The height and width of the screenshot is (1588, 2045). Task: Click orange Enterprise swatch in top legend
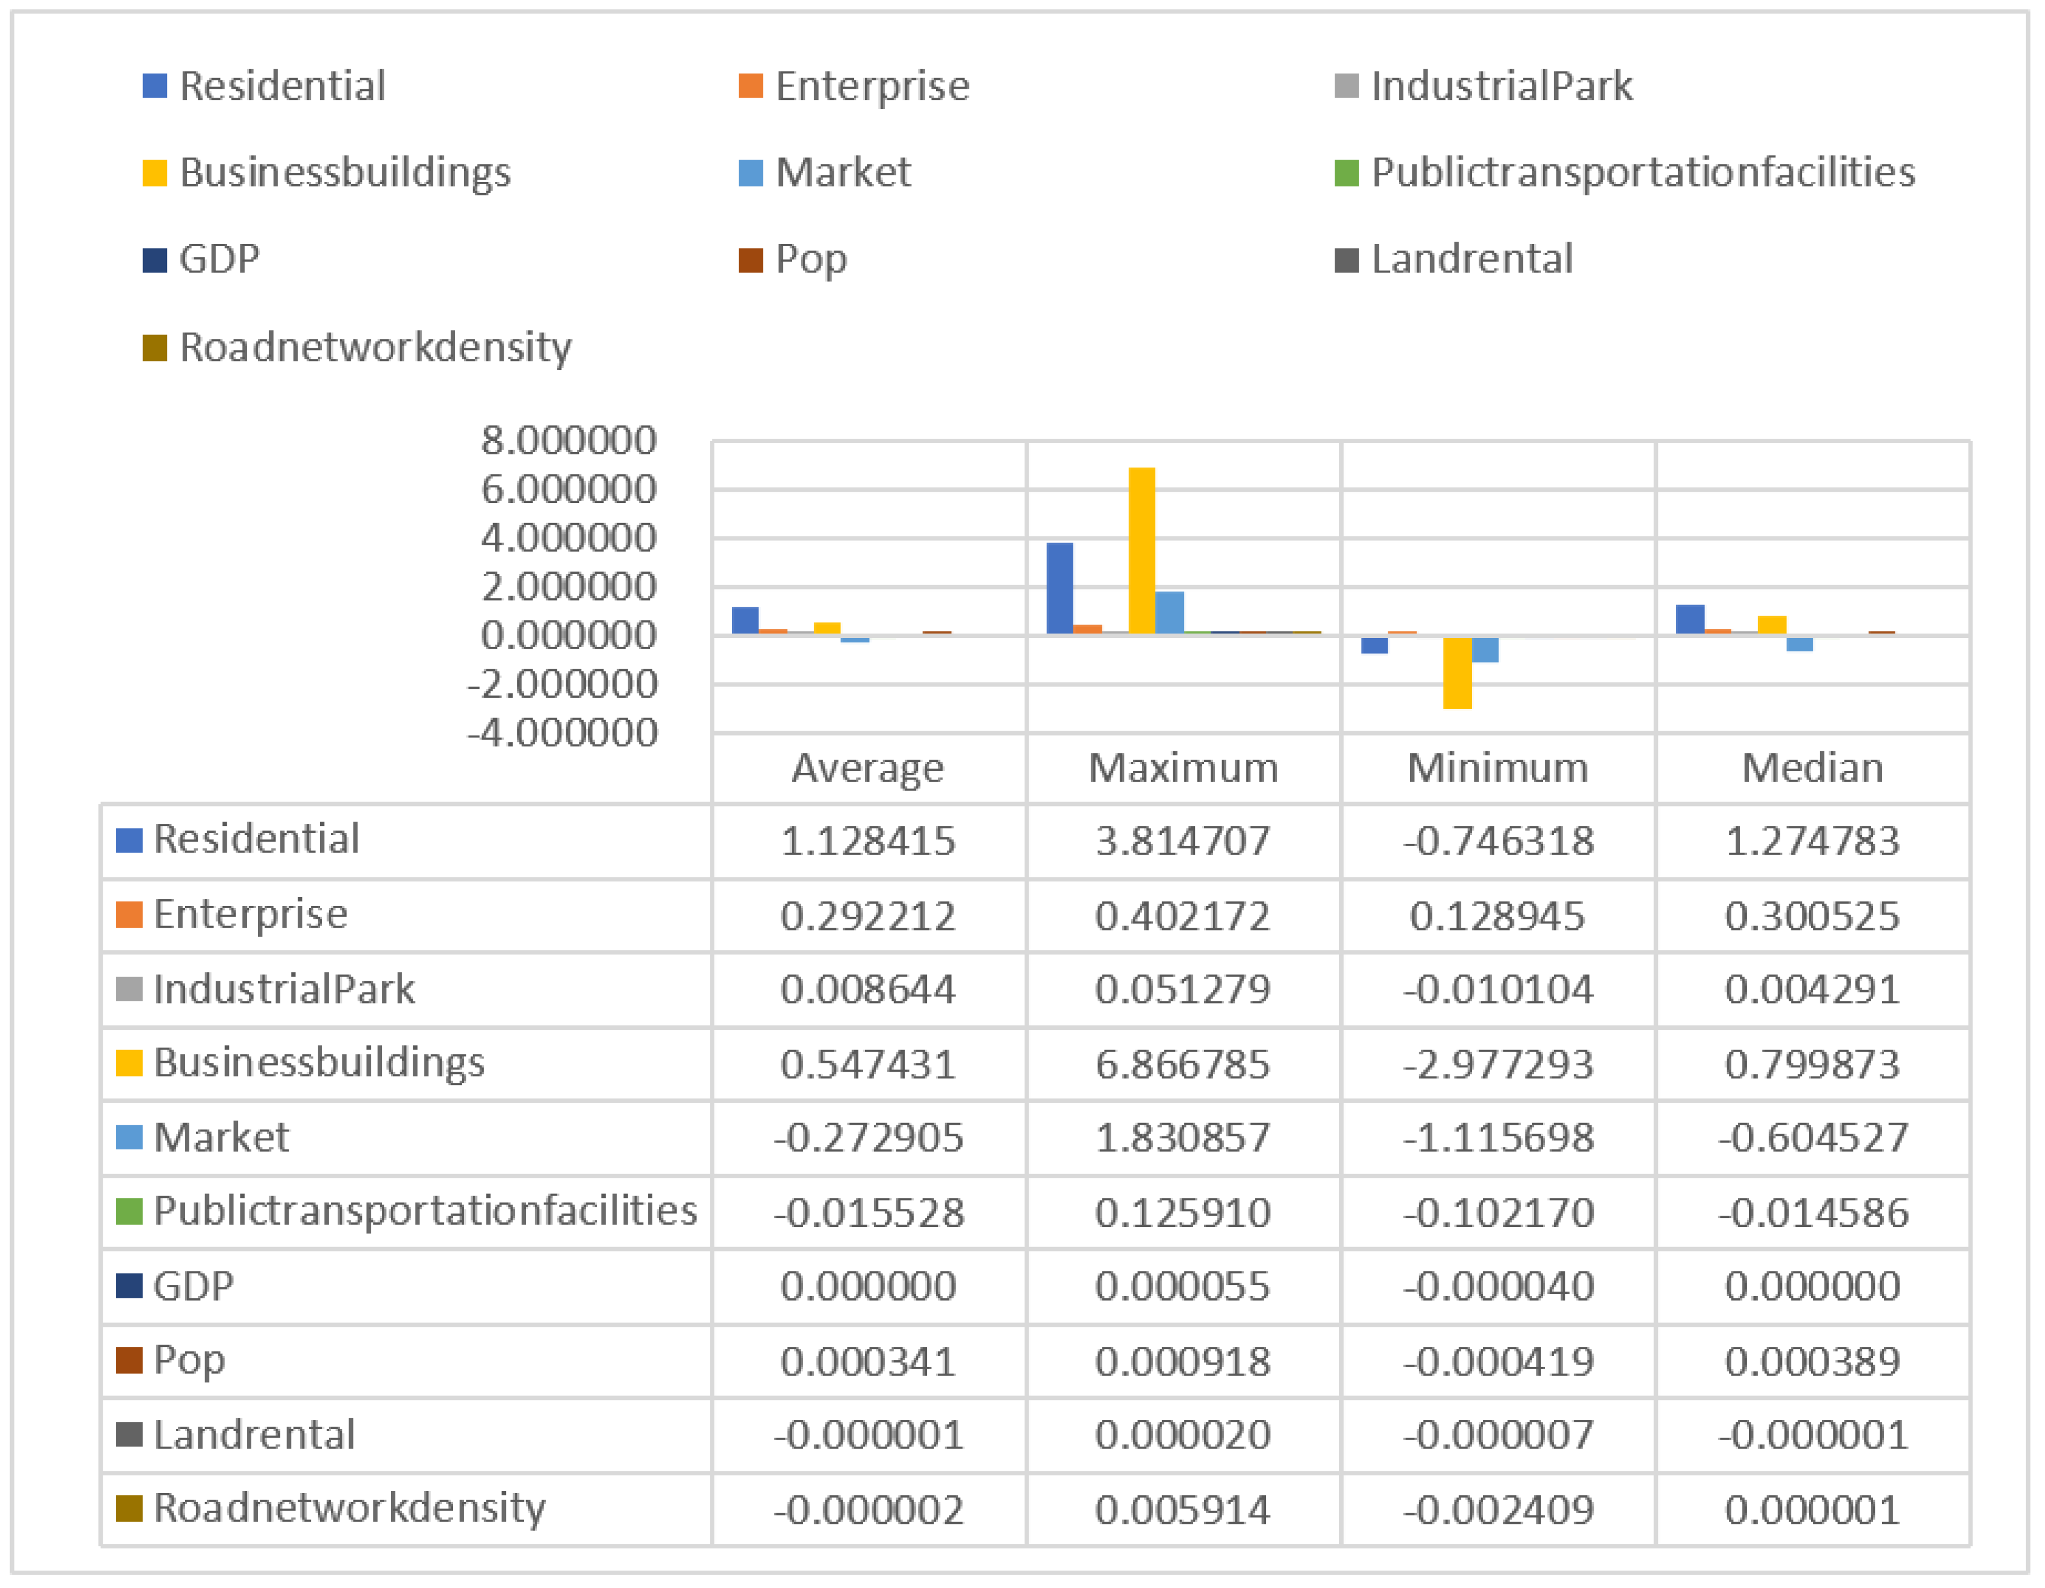(750, 86)
